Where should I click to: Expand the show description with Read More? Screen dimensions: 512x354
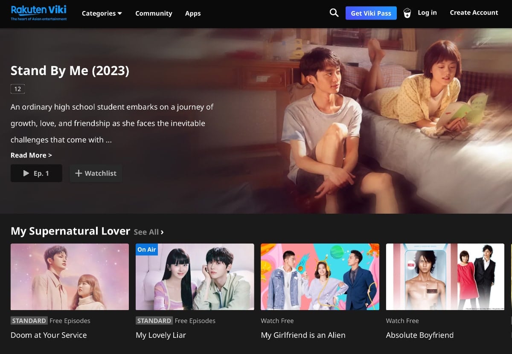(x=31, y=155)
